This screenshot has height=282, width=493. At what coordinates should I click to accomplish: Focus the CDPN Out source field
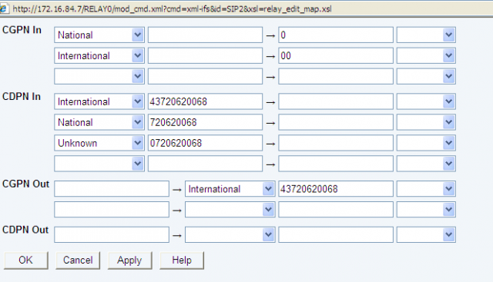(112, 234)
